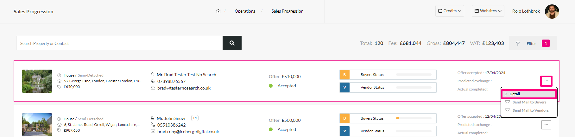Choose Send Mail to Vendors option
Screen dimensions: 575x137
coord(528,110)
